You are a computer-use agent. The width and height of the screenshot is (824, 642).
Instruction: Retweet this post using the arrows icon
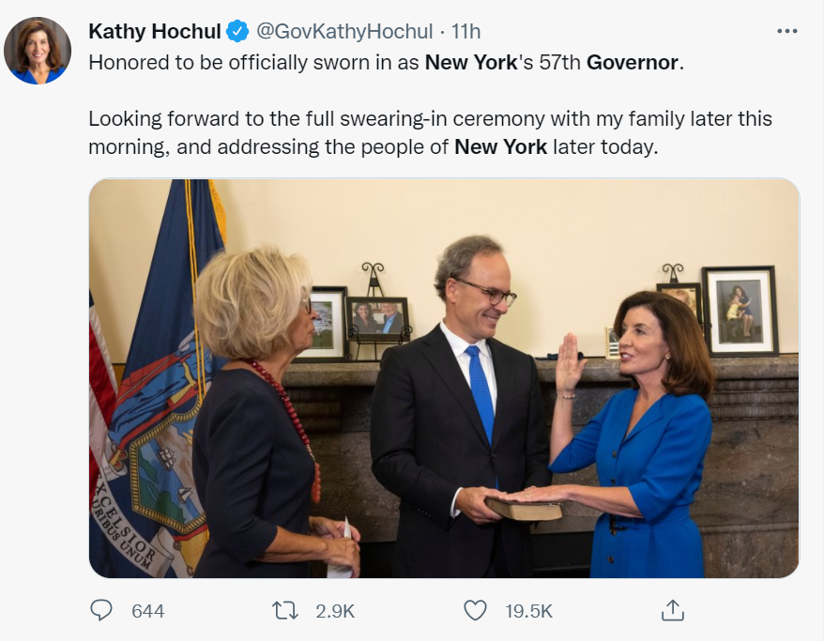coord(284,611)
